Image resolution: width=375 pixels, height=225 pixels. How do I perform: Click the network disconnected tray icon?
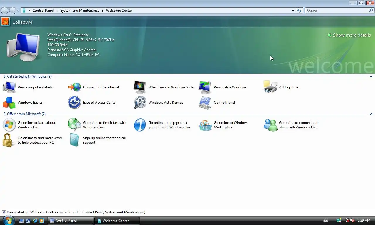tap(347, 221)
